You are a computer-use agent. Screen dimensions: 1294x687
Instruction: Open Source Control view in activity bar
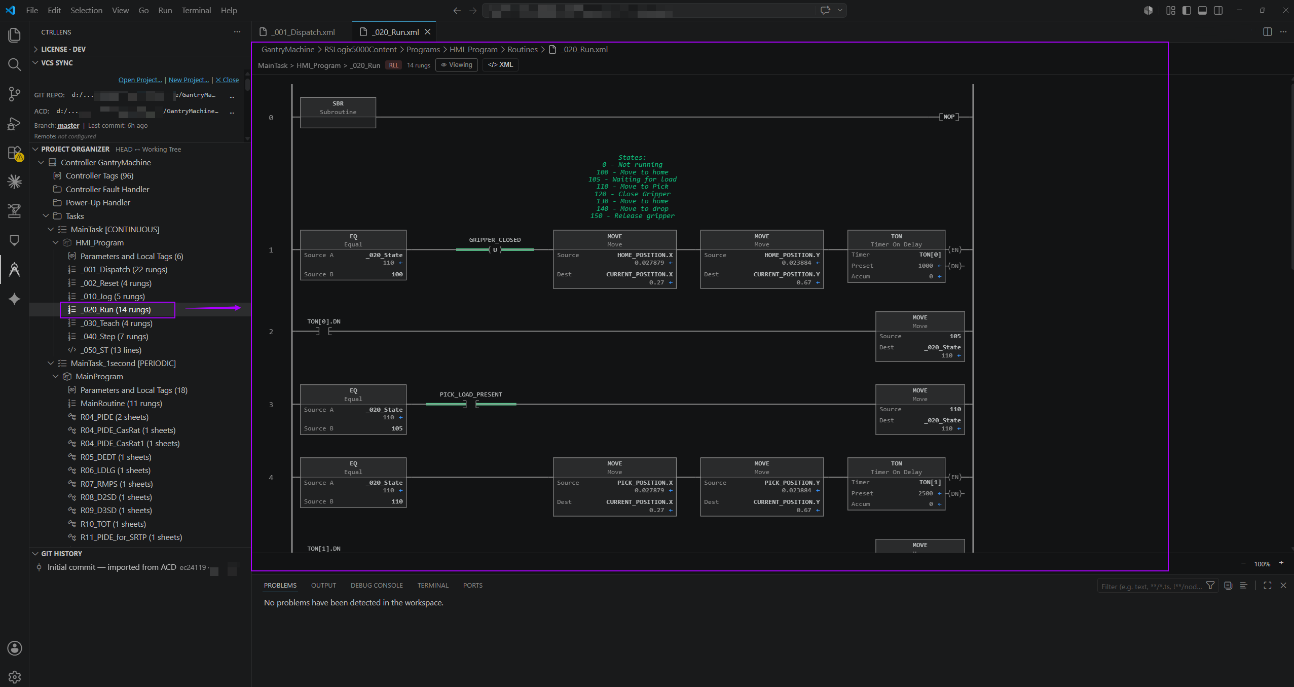click(14, 94)
